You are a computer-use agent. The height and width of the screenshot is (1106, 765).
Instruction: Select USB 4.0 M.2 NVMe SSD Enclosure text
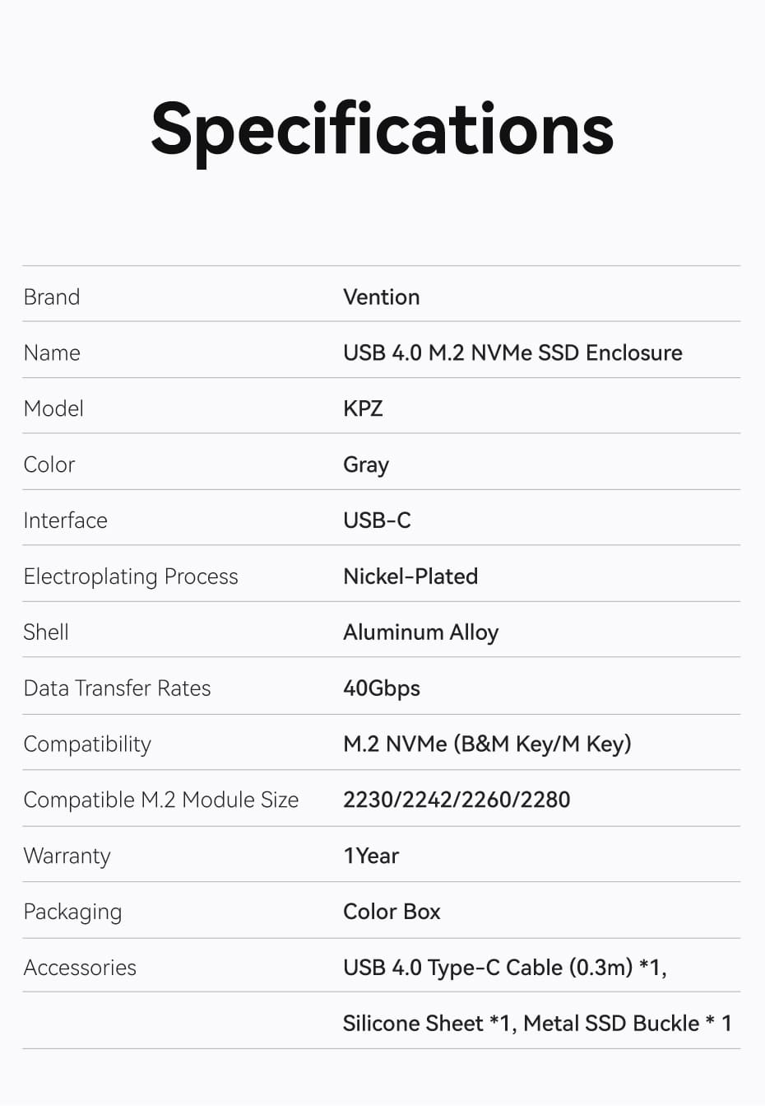(x=512, y=352)
